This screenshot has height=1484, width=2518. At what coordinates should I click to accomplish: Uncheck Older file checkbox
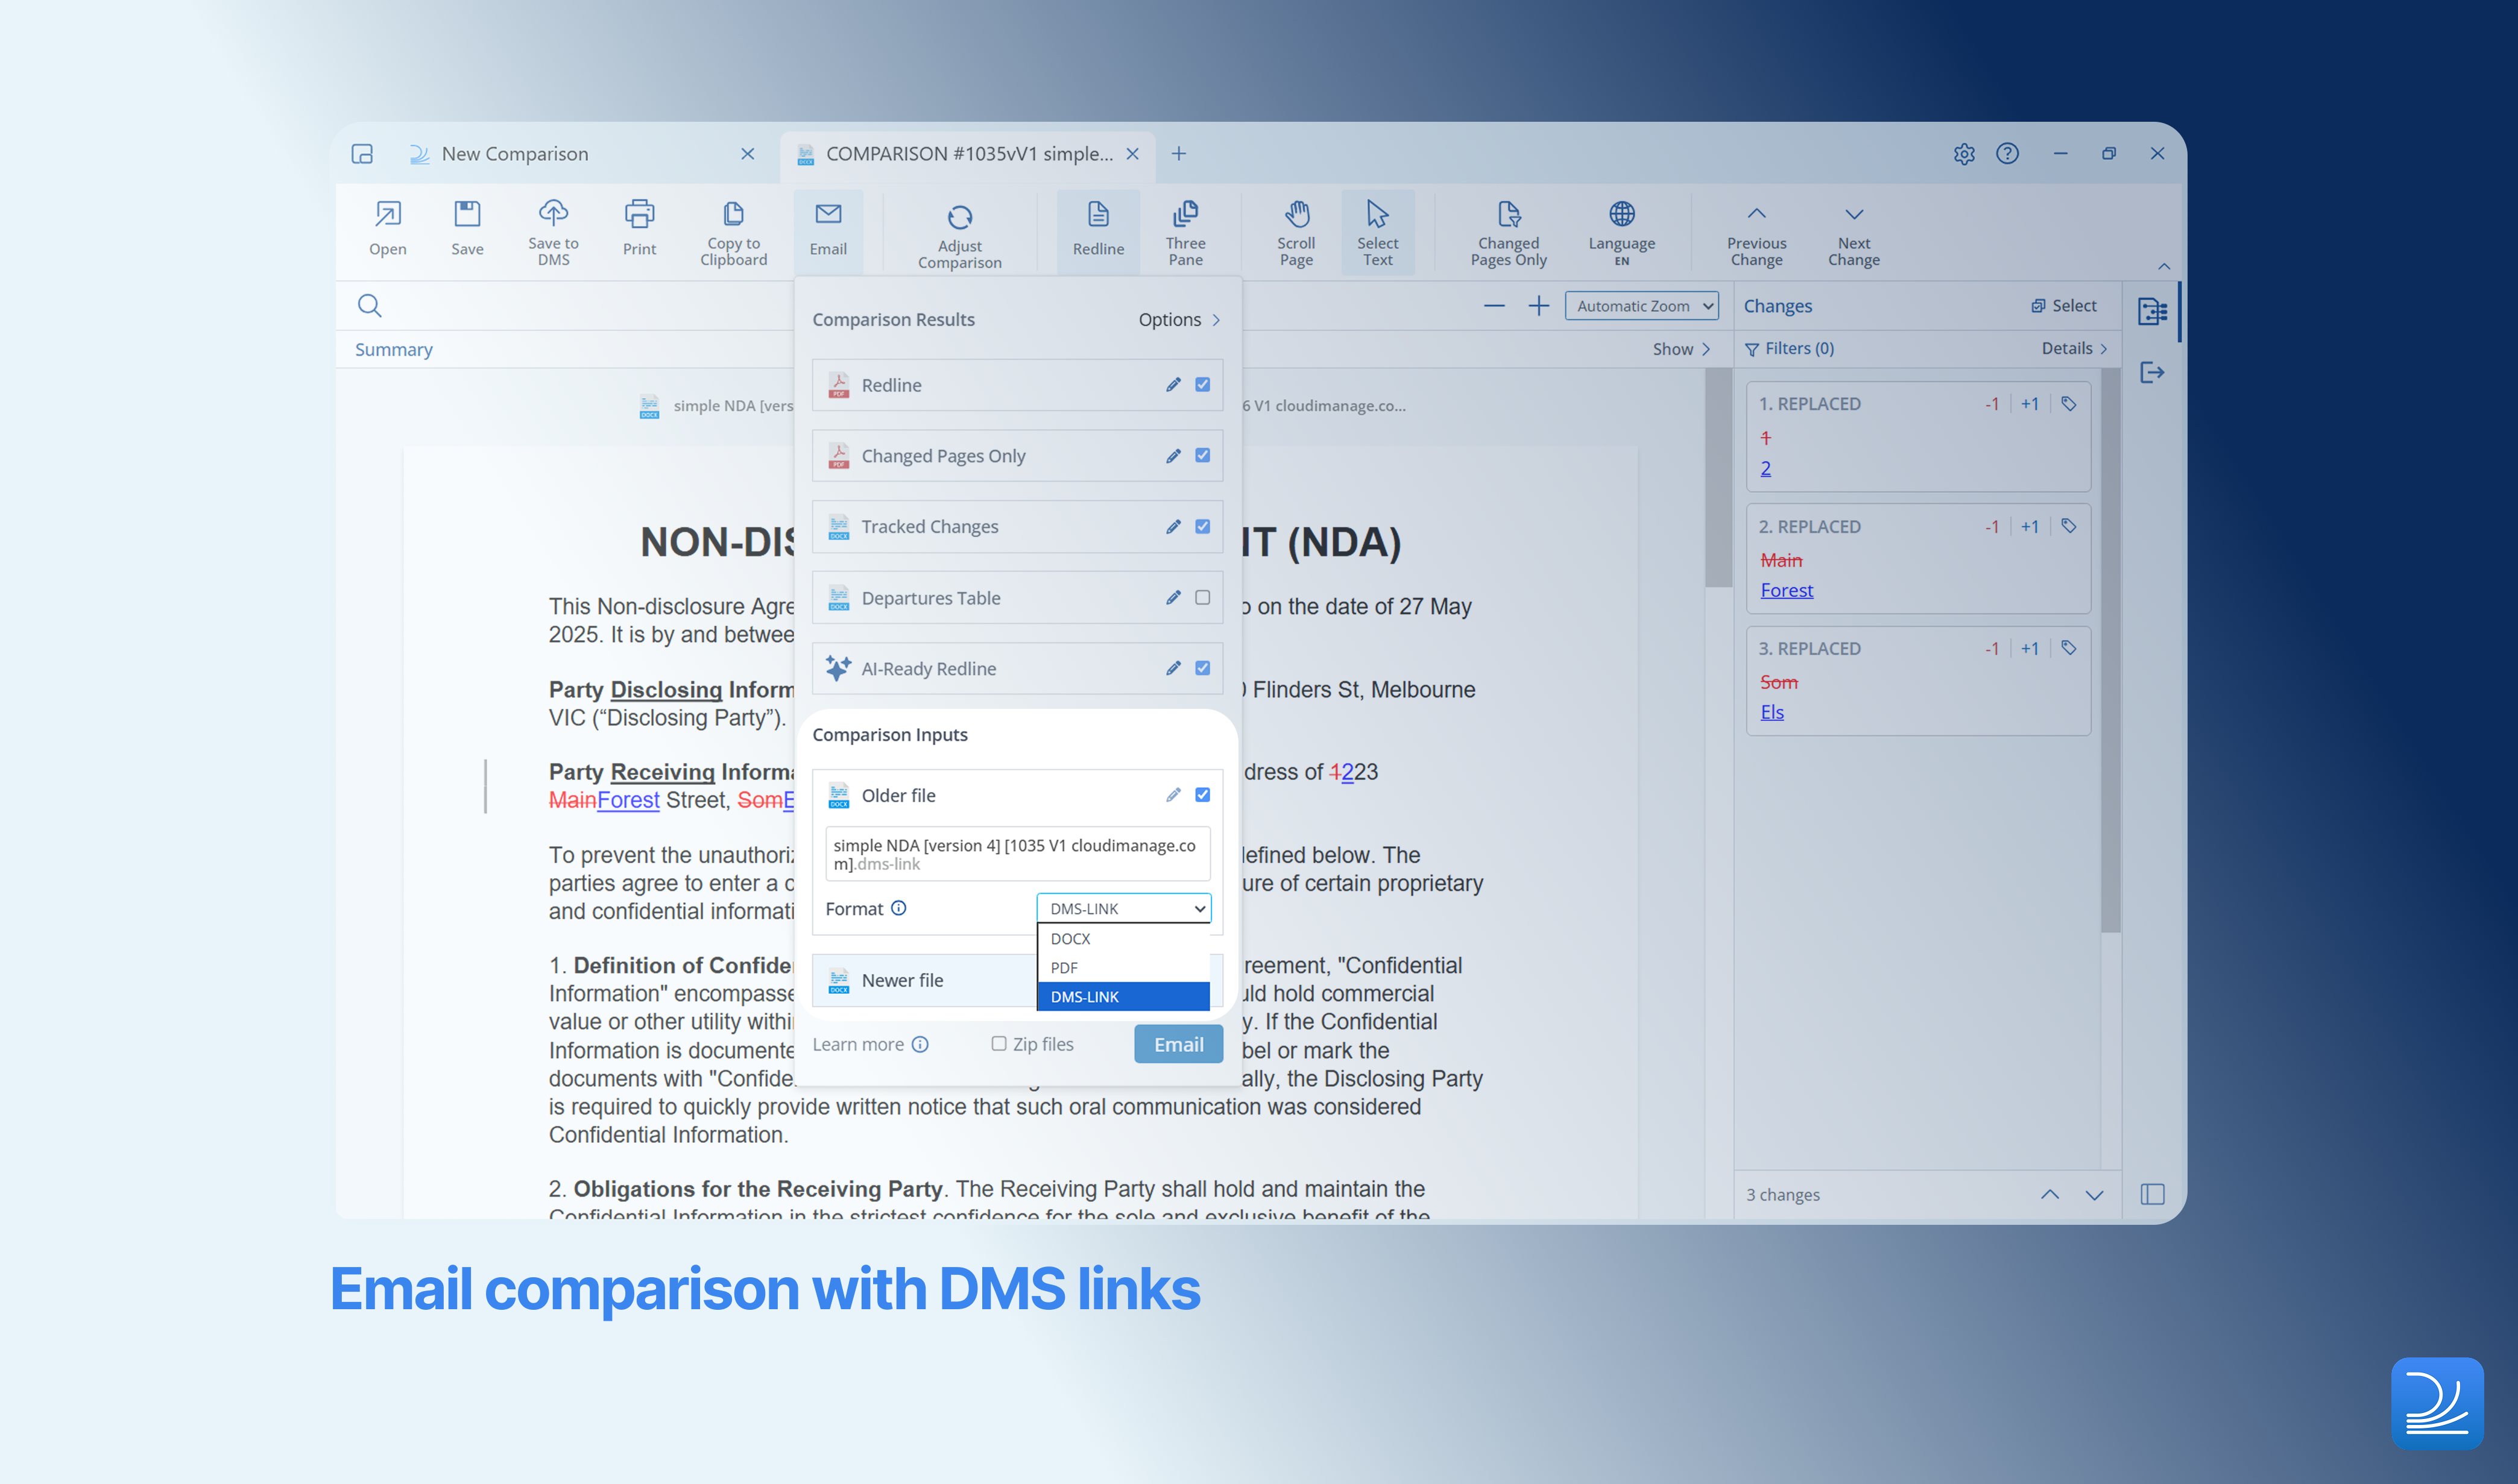(x=1202, y=795)
